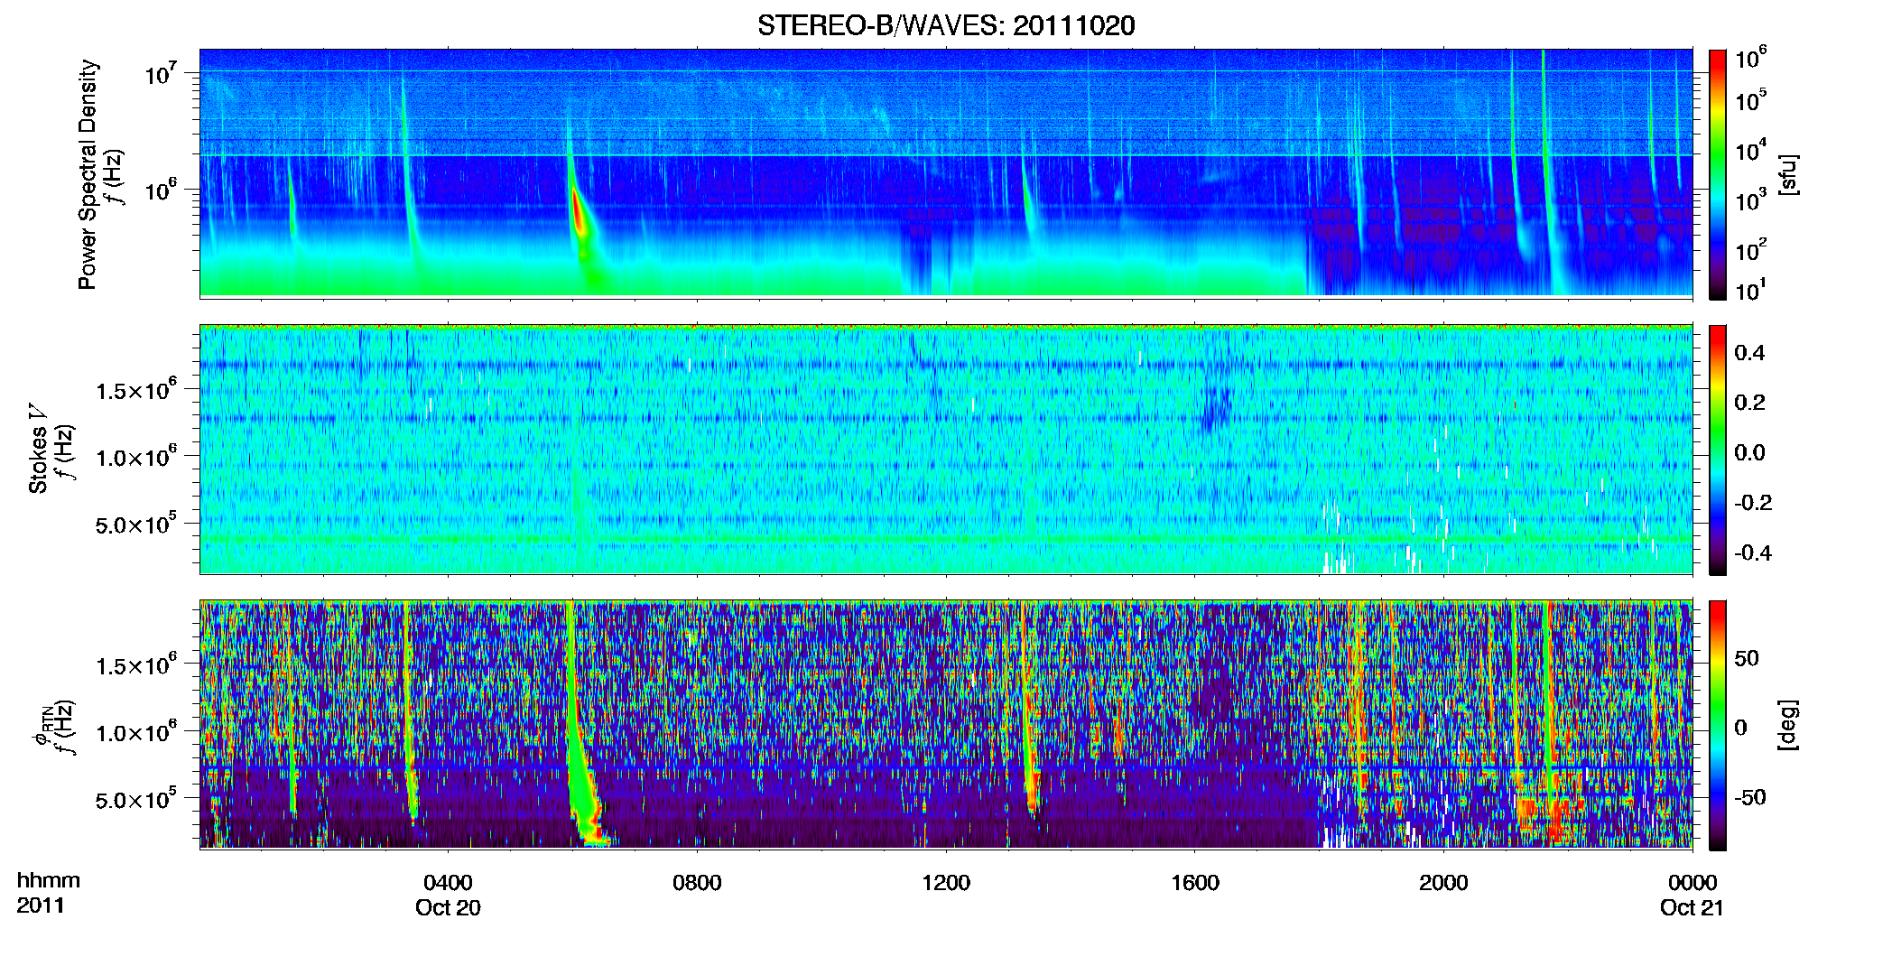Click the 1.0×10^6 tick on φRTN panel

pos(135,732)
